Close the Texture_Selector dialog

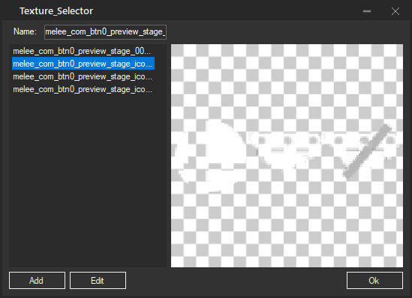[395, 11]
